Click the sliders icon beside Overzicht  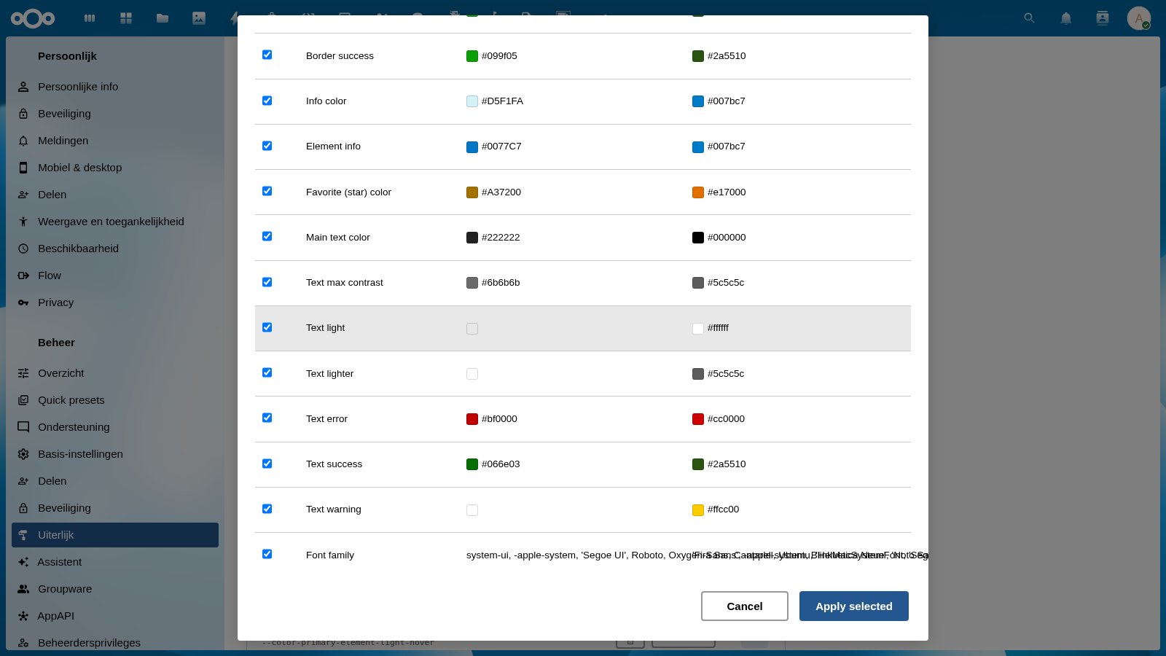point(23,373)
